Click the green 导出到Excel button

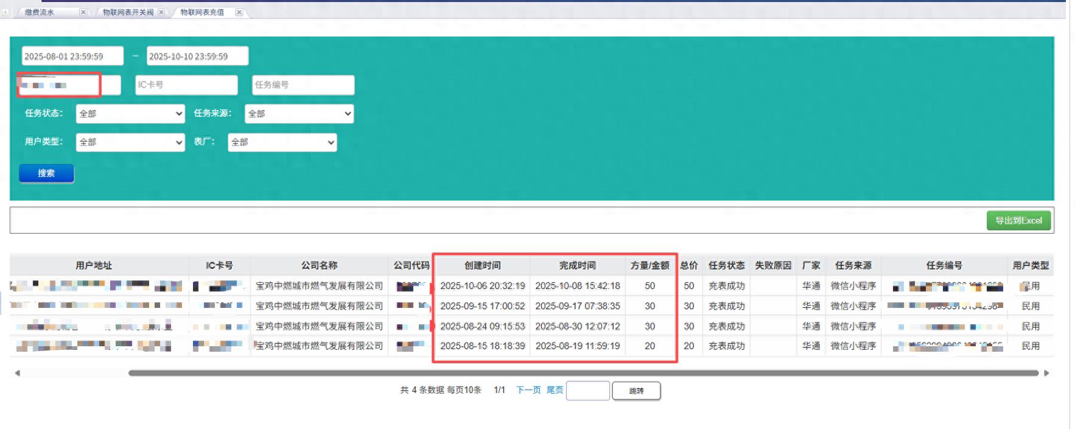pyautogui.click(x=1018, y=220)
